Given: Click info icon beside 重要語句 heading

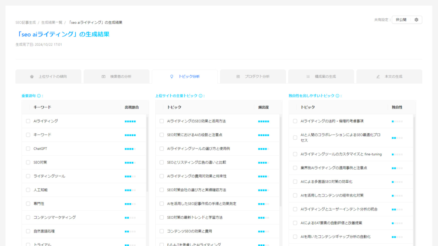Looking at the screenshot, I should (39, 96).
